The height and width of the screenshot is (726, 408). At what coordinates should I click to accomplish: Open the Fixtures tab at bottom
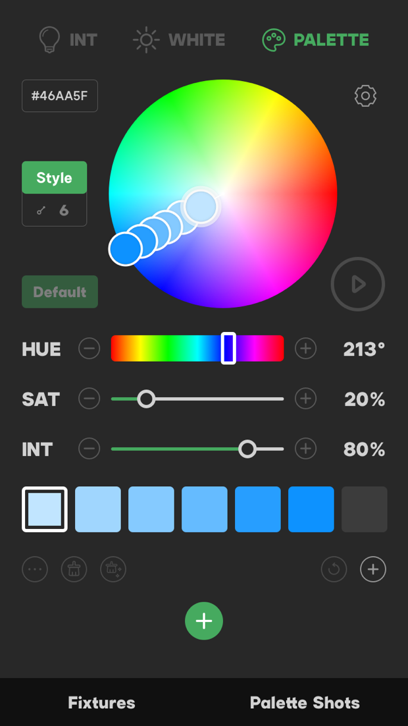101,702
